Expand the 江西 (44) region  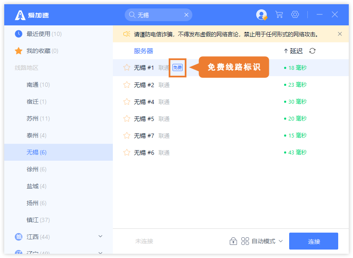100,236
